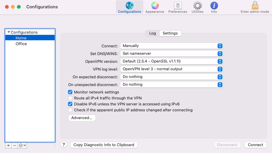
Task: Open the Info toolbar icon
Action: pyautogui.click(x=214, y=6)
